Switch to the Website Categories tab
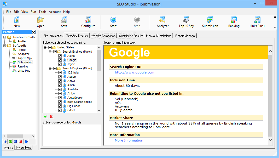Viewport: 279px width, 158px height. (x=103, y=36)
